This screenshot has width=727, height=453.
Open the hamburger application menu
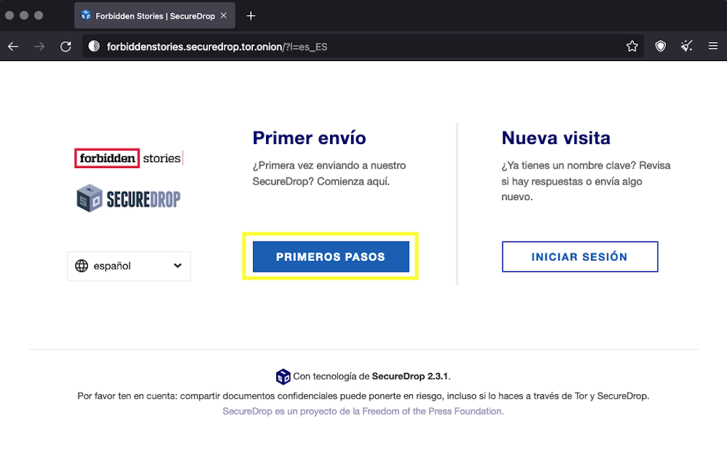pyautogui.click(x=713, y=47)
